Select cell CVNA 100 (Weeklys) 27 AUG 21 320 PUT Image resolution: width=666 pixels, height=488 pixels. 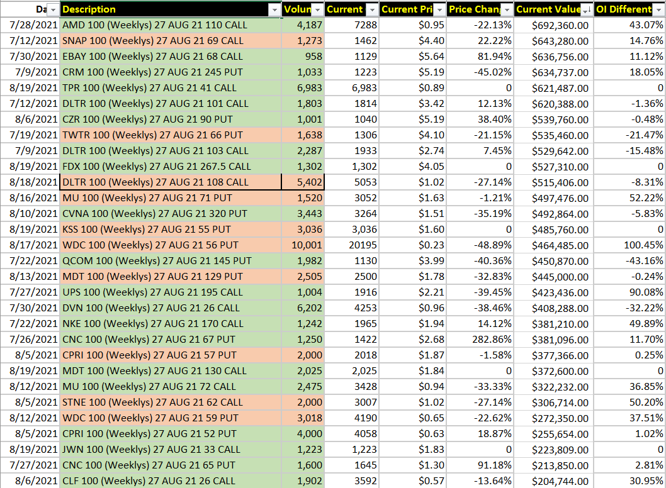[x=171, y=213]
